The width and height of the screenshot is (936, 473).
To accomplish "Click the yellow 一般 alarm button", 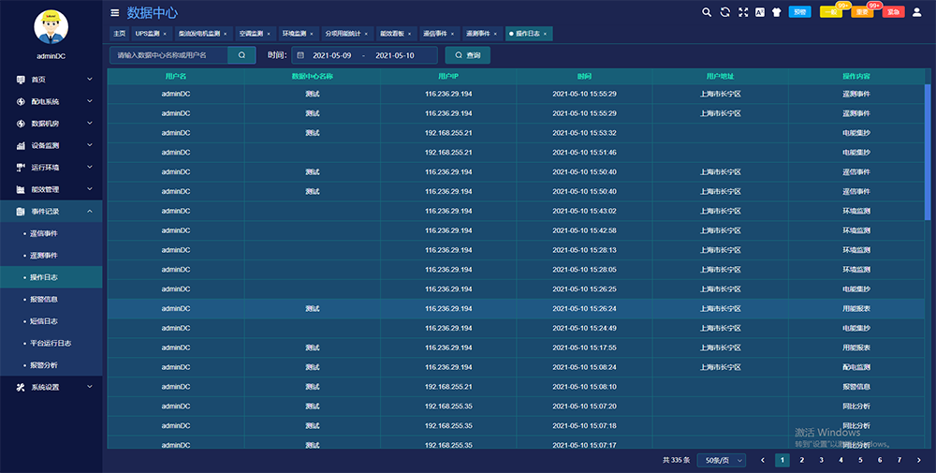I will pyautogui.click(x=830, y=12).
